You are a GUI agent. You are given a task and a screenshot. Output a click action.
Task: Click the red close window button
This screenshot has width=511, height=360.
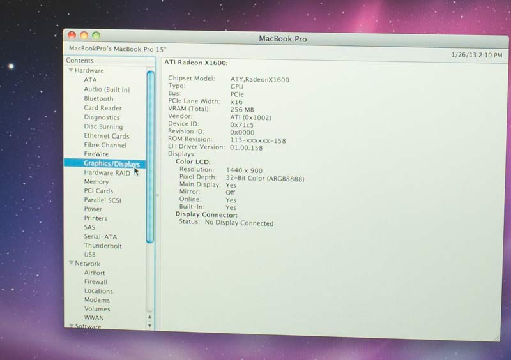pyautogui.click(x=72, y=35)
